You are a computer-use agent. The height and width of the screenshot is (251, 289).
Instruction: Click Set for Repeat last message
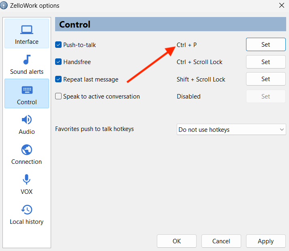[266, 79]
